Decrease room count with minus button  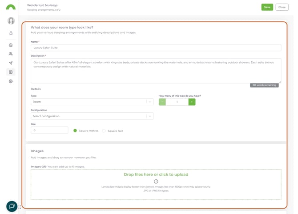coord(162,102)
